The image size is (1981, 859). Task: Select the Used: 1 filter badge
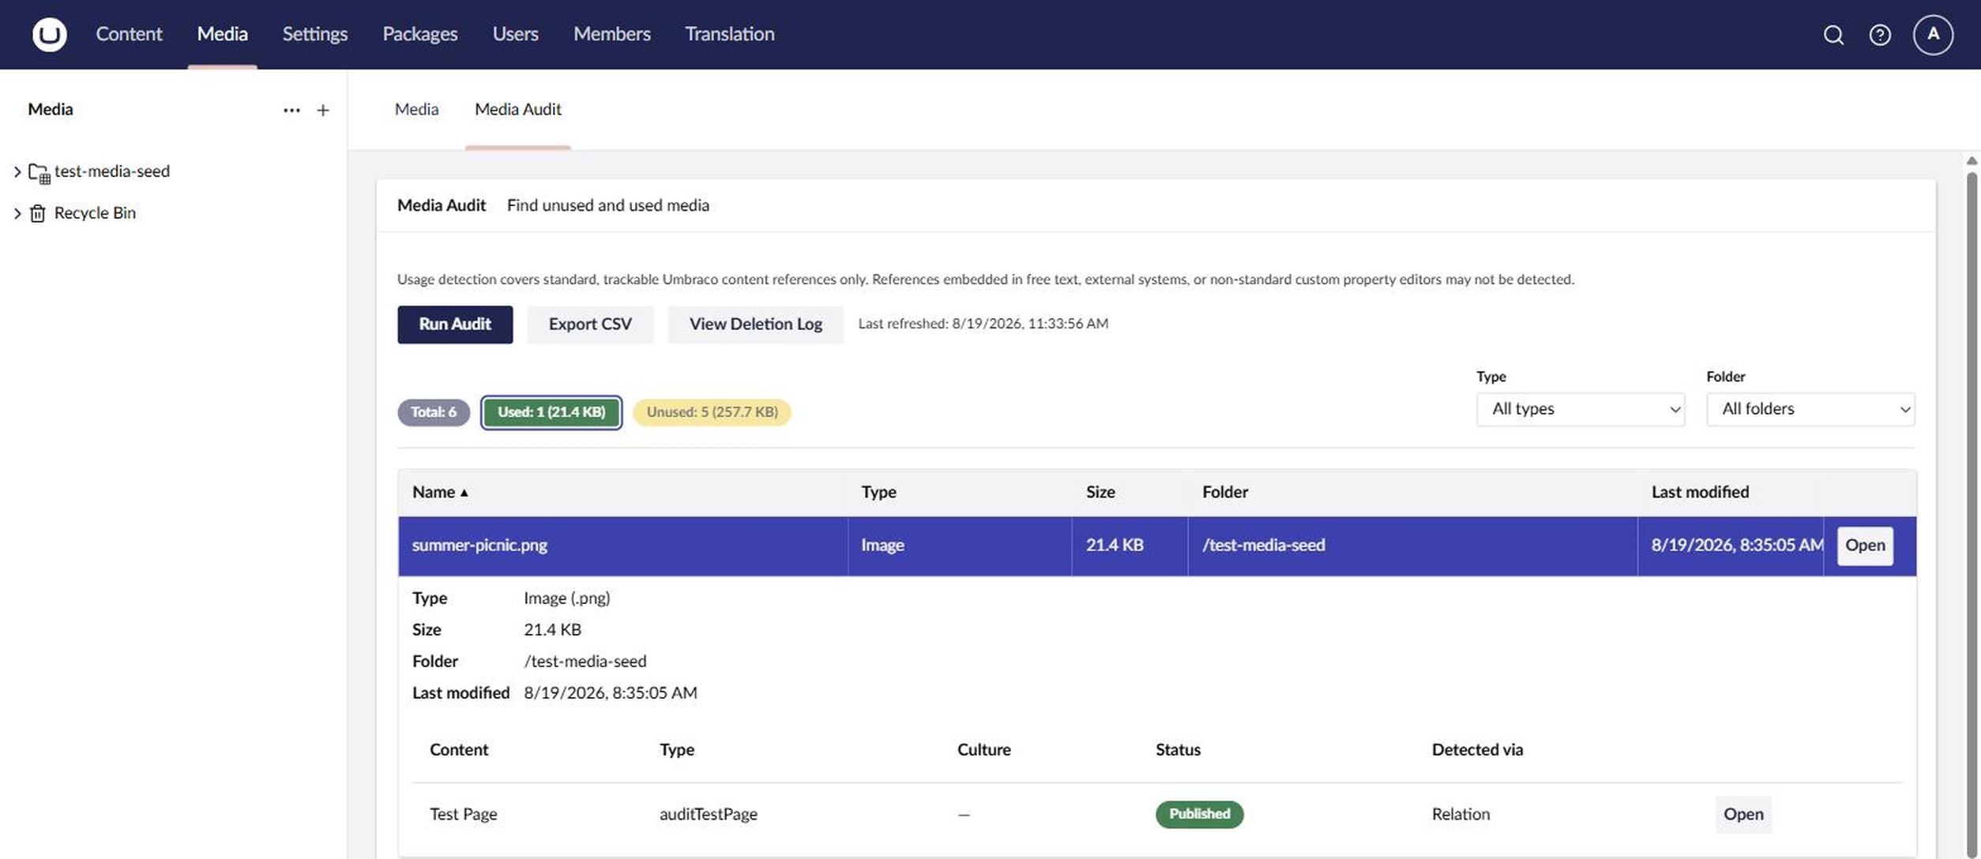pyautogui.click(x=551, y=412)
